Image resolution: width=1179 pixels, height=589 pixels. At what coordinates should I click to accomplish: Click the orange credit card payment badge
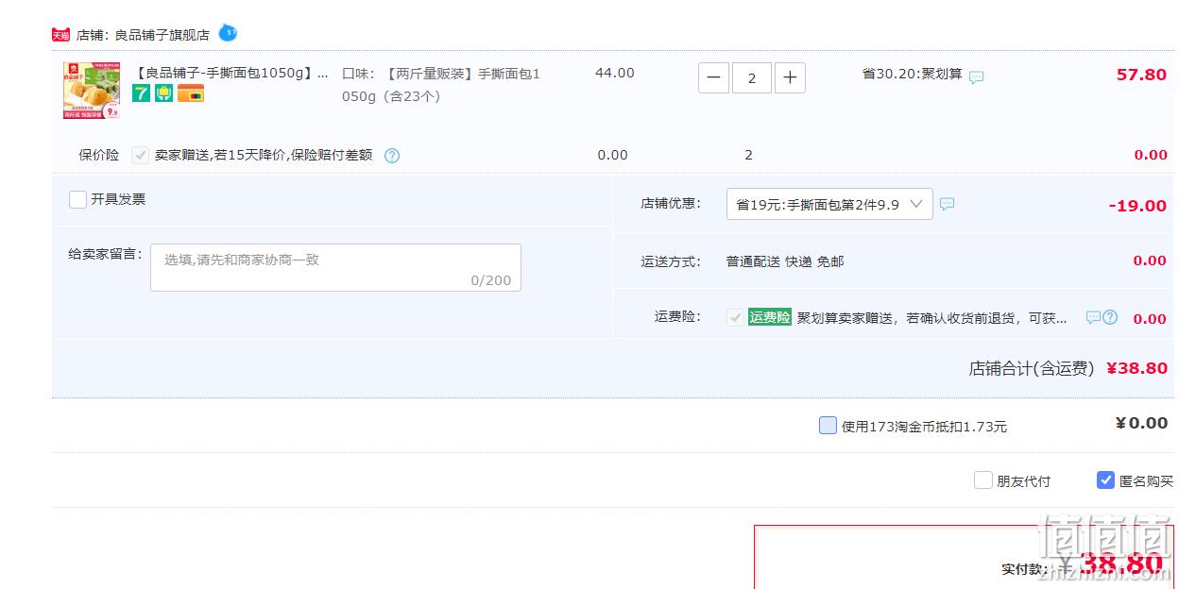191,93
